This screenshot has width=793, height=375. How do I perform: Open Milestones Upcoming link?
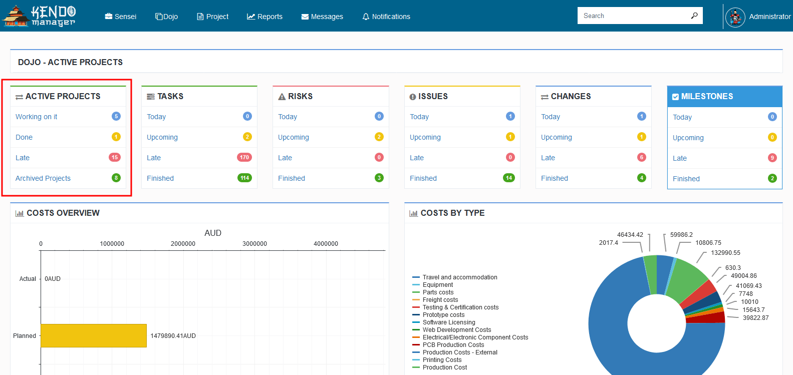tap(688, 138)
